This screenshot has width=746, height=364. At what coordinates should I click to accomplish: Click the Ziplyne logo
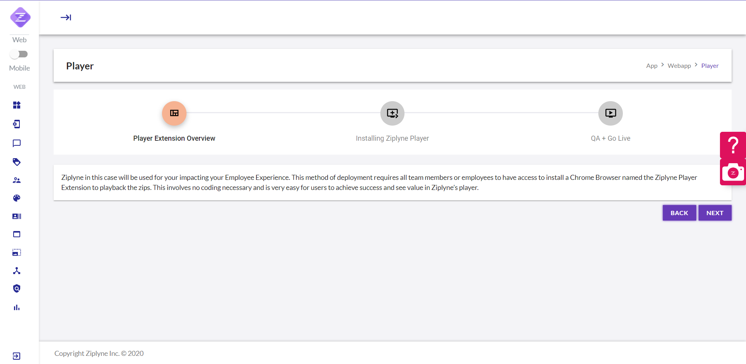[20, 17]
